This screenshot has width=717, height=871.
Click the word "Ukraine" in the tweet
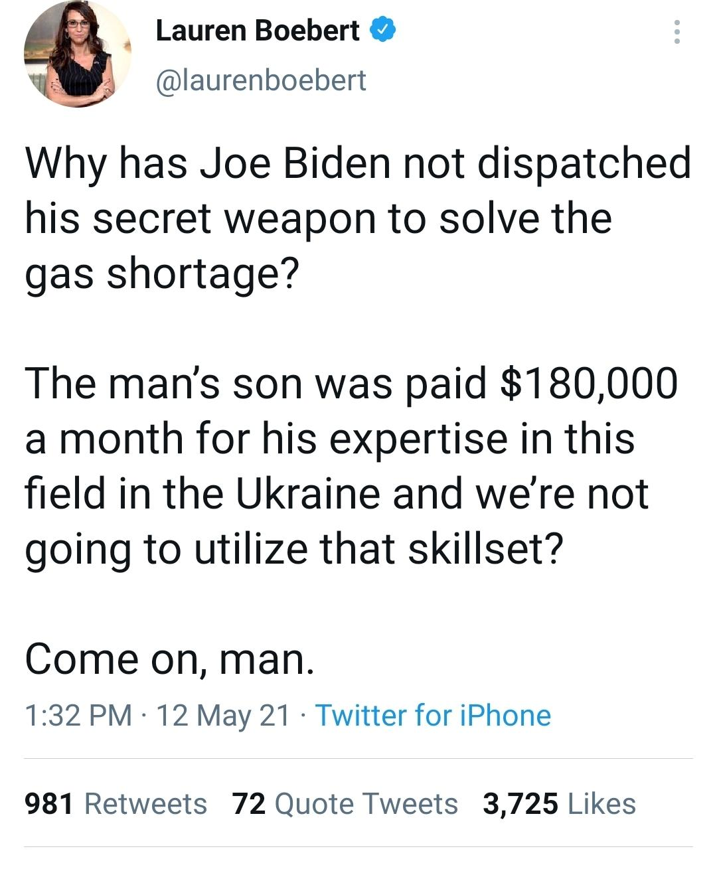click(278, 493)
